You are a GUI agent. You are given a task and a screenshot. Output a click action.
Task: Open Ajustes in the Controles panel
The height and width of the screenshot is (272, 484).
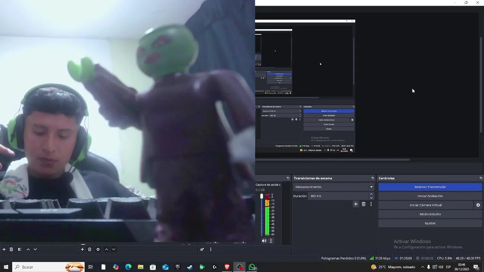pos(430,223)
